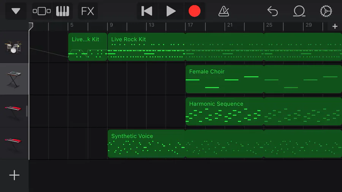Grab the track header panel handle

point(27,111)
